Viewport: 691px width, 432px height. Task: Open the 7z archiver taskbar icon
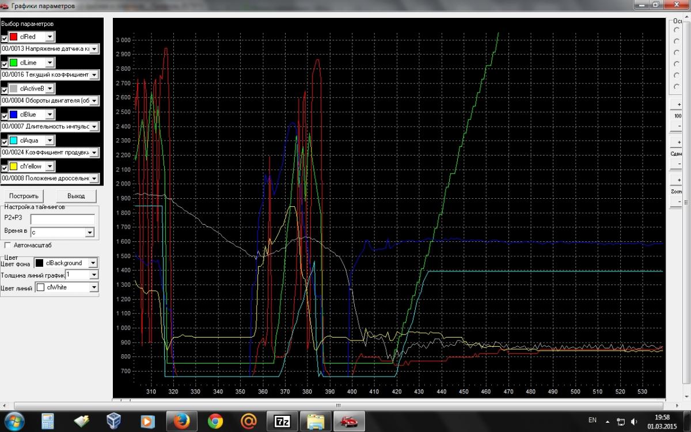pyautogui.click(x=282, y=421)
